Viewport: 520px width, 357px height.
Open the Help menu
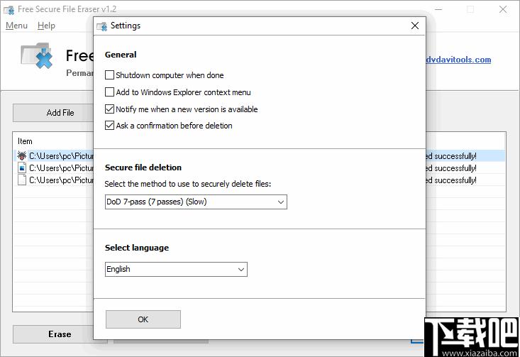(x=46, y=26)
